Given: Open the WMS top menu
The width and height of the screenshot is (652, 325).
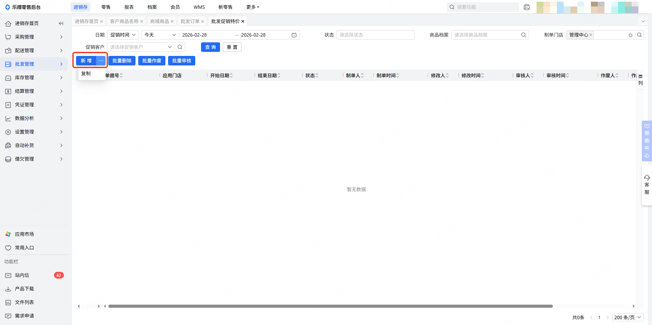Looking at the screenshot, I should (199, 7).
